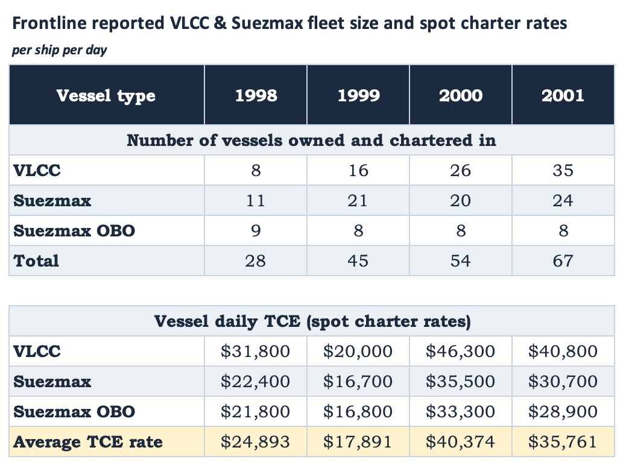The width and height of the screenshot is (626, 468).
Task: Click the Suezmax rate $22,400 cell
Action: click(x=256, y=381)
